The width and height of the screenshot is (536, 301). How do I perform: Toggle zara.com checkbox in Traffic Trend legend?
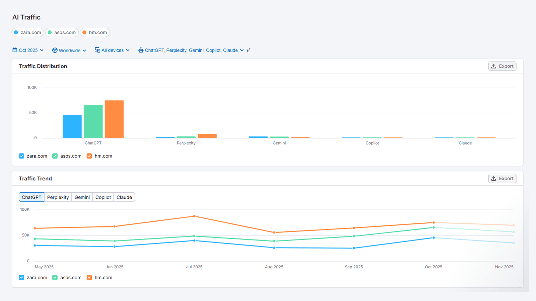[x=21, y=278]
